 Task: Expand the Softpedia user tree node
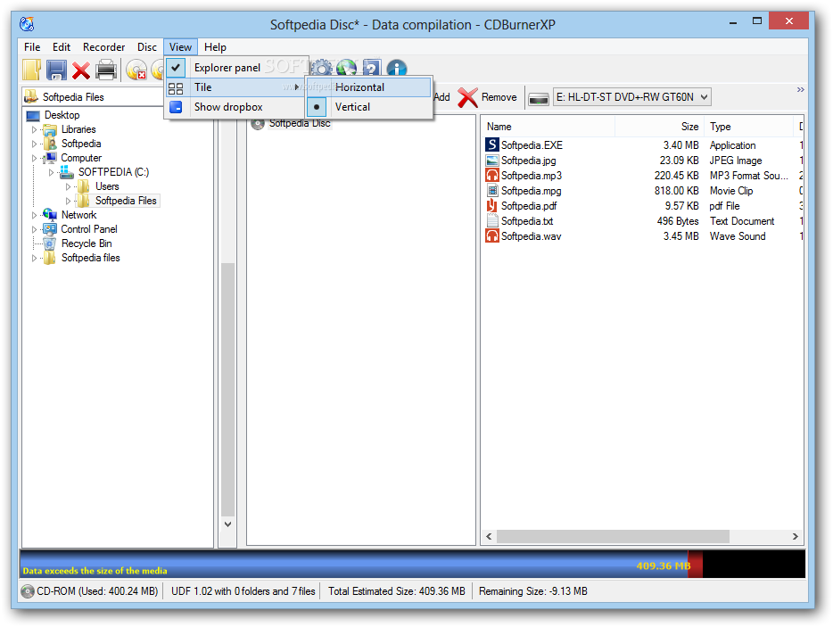point(34,144)
